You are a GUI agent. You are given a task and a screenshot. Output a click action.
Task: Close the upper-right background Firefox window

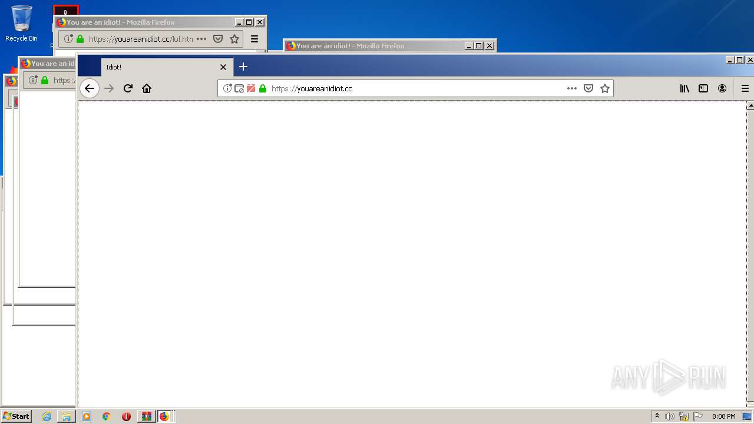[x=490, y=46]
